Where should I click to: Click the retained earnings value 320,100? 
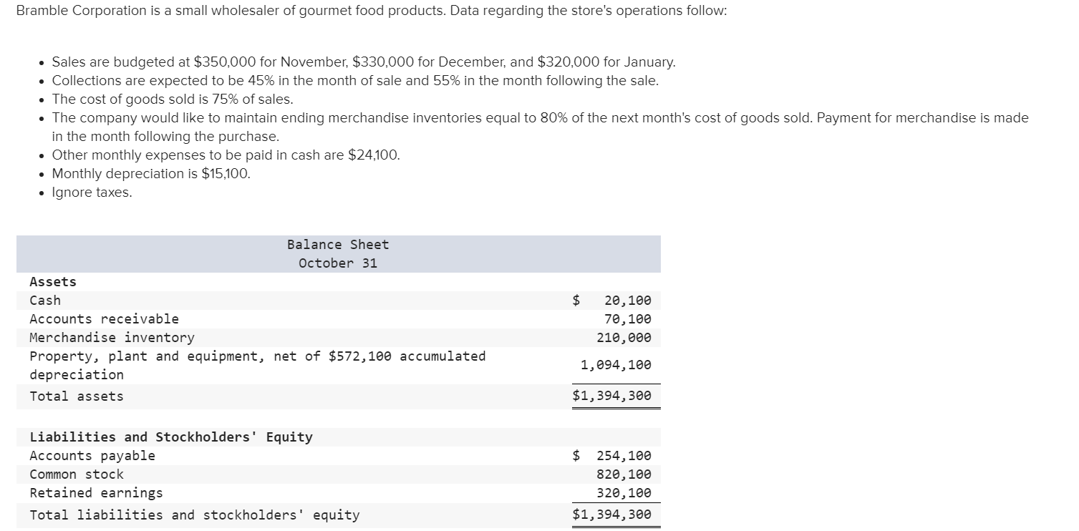coord(624,493)
